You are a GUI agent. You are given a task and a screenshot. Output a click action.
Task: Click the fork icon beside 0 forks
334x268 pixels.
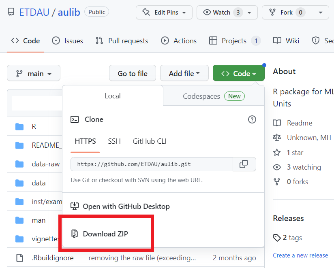click(277, 182)
